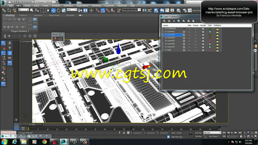
Task: Toggle the Angle Snap icon
Action: (x=103, y=10)
